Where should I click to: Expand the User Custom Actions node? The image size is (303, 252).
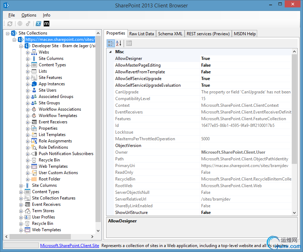tap(27, 173)
